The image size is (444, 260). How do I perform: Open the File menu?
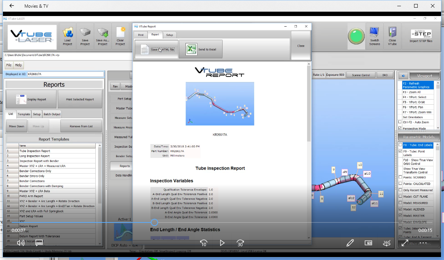9,65
